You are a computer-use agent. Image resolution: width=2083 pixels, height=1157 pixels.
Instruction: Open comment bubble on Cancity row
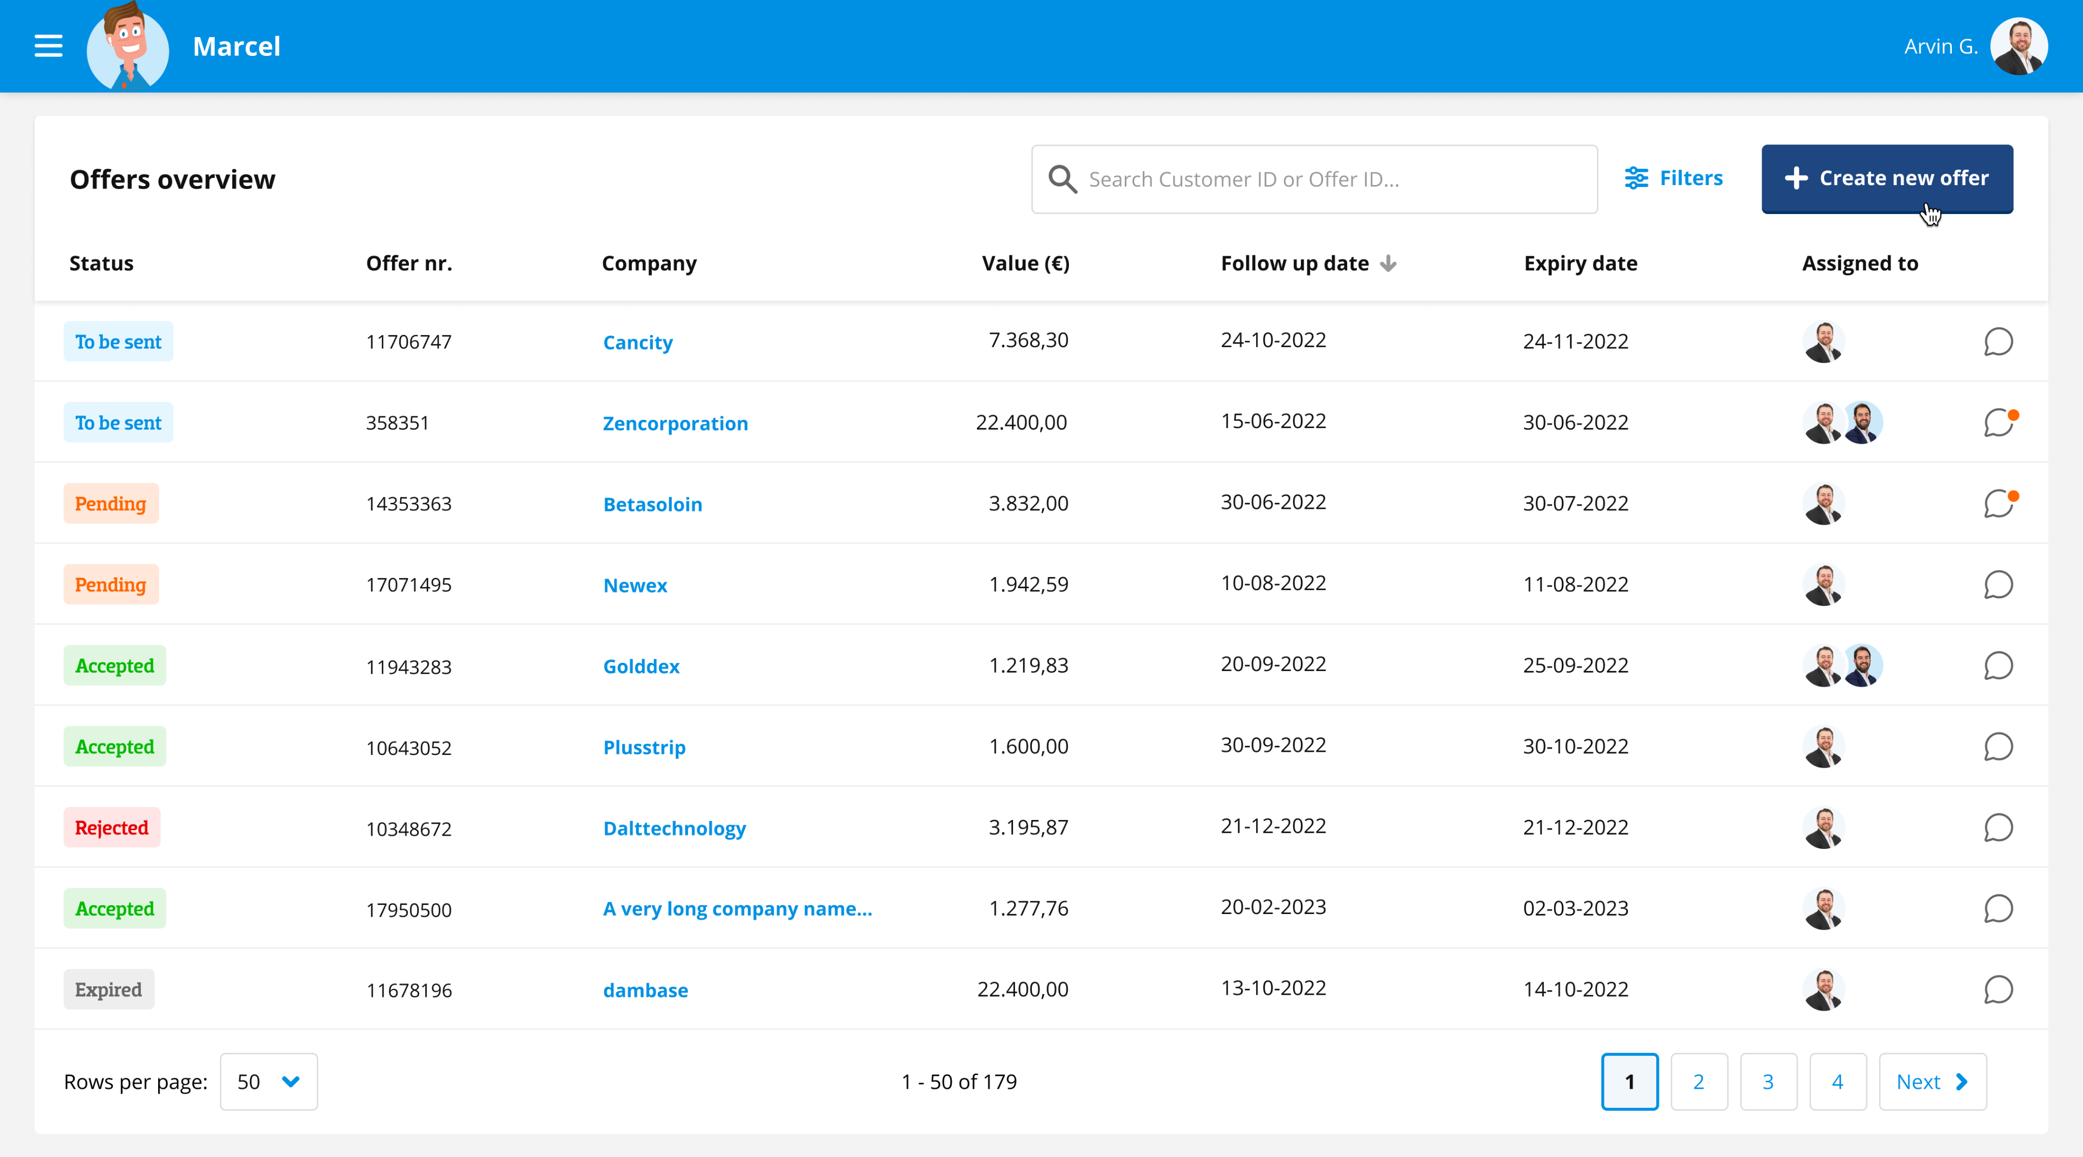1998,342
